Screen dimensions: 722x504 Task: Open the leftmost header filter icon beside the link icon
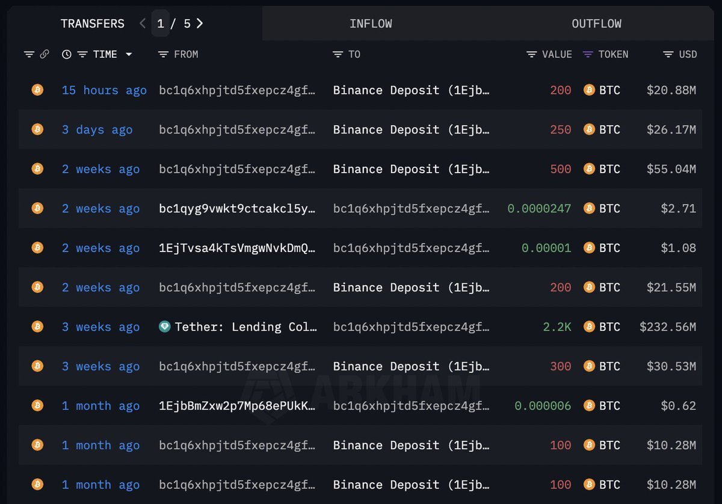[29, 54]
